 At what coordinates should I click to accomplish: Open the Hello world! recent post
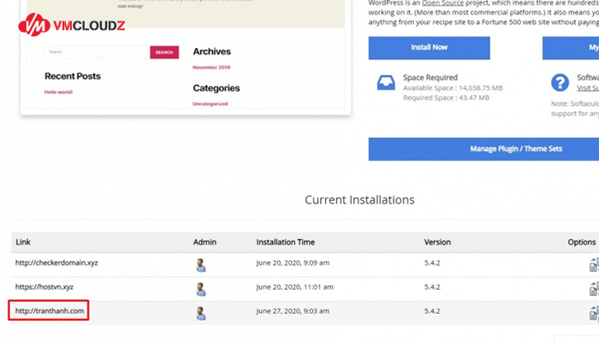pos(58,91)
